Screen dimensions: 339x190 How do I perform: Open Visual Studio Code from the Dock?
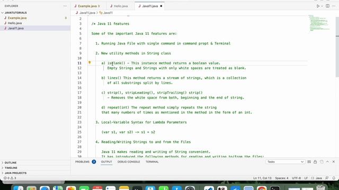(x=209, y=188)
